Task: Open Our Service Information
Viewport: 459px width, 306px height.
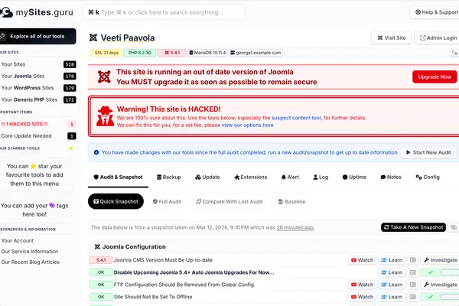Action: point(30,252)
